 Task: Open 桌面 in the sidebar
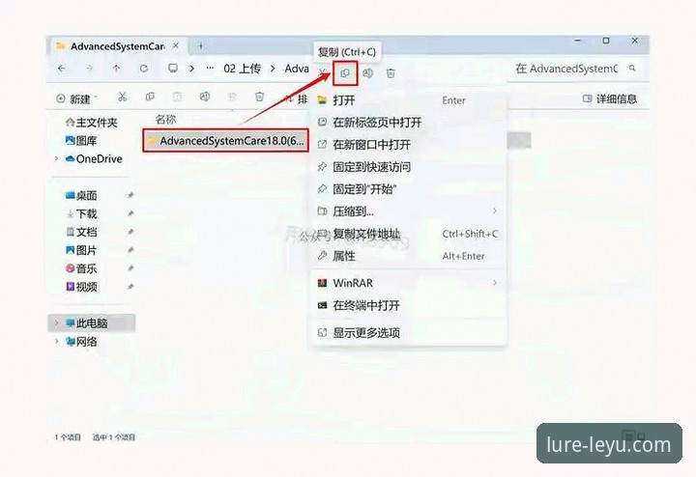pyautogui.click(x=81, y=195)
